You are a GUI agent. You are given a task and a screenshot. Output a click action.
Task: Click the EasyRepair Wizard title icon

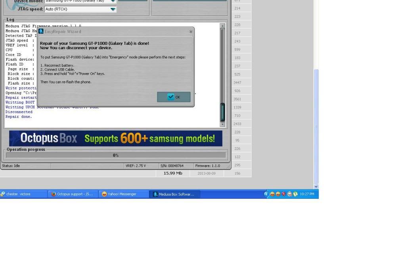point(41,31)
